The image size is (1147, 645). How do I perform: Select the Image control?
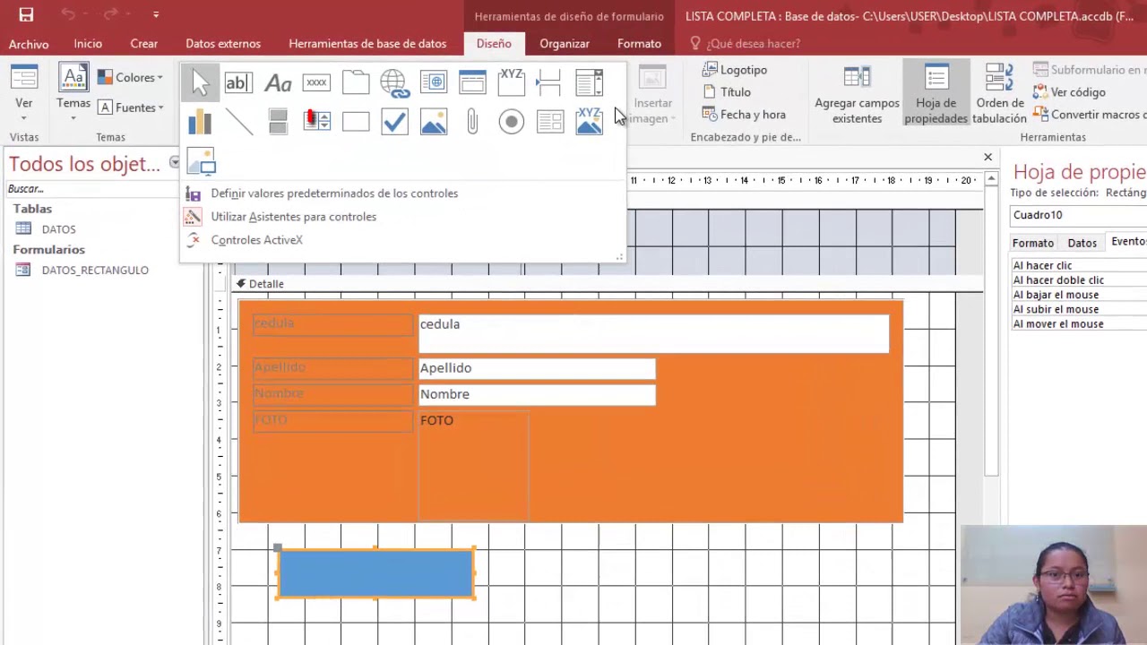pyautogui.click(x=200, y=160)
